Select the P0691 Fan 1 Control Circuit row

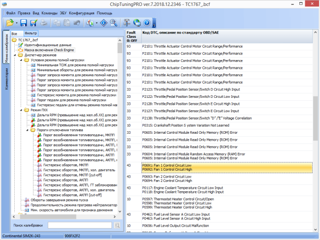tap(227, 167)
